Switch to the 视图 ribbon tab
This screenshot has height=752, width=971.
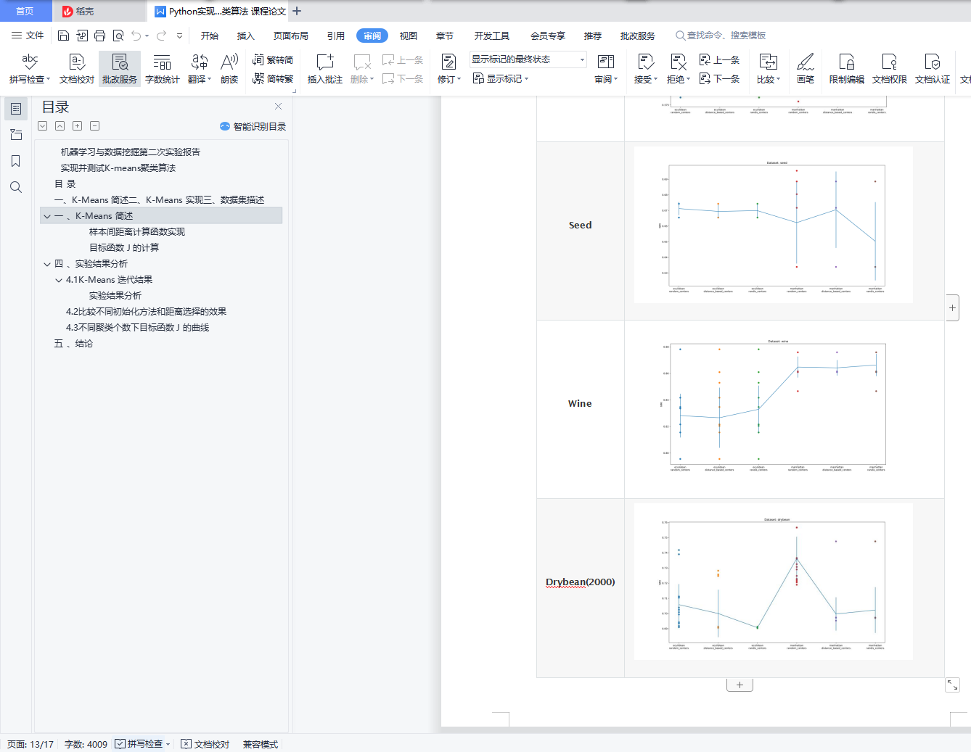pos(409,36)
